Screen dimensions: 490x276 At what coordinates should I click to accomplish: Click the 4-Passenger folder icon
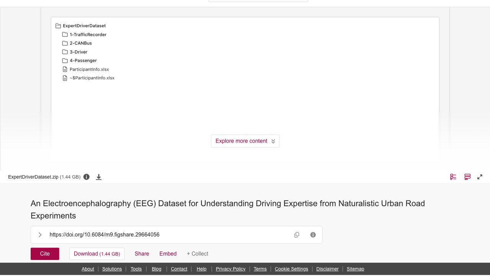65,61
